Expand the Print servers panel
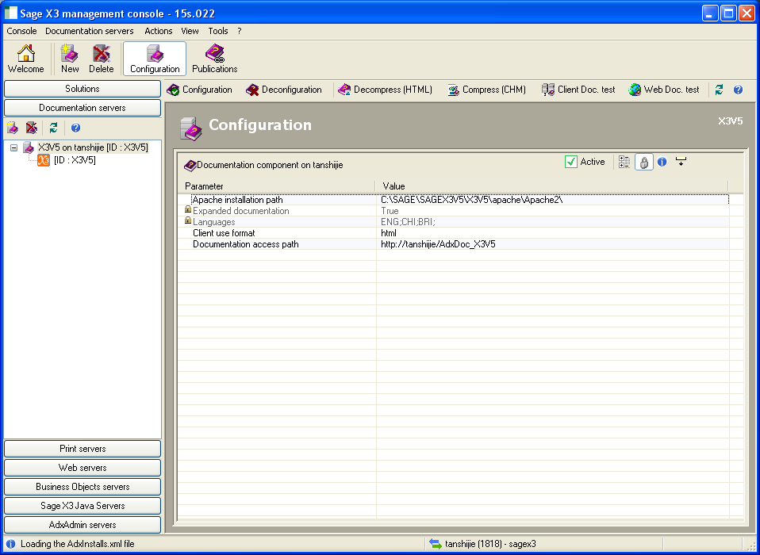The height and width of the screenshot is (555, 760). [83, 449]
